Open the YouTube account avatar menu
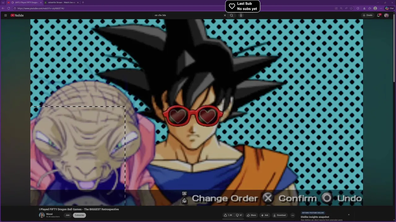This screenshot has width=396, height=222. tap(386, 15)
